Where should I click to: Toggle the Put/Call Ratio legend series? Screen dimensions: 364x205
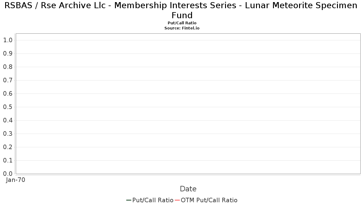pyautogui.click(x=153, y=200)
